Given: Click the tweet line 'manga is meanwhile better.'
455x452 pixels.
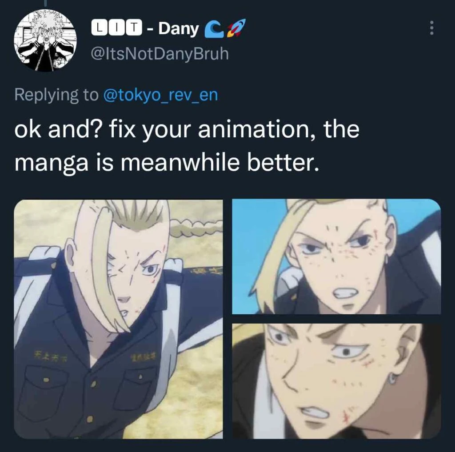Looking at the screenshot, I should [167, 162].
